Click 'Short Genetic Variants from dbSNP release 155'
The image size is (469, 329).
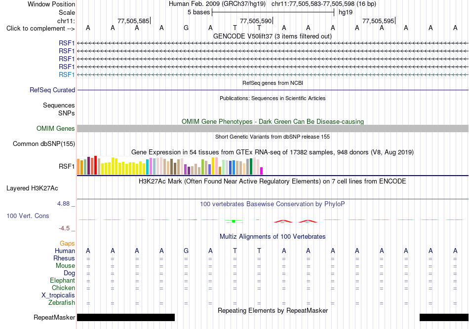[273, 137]
